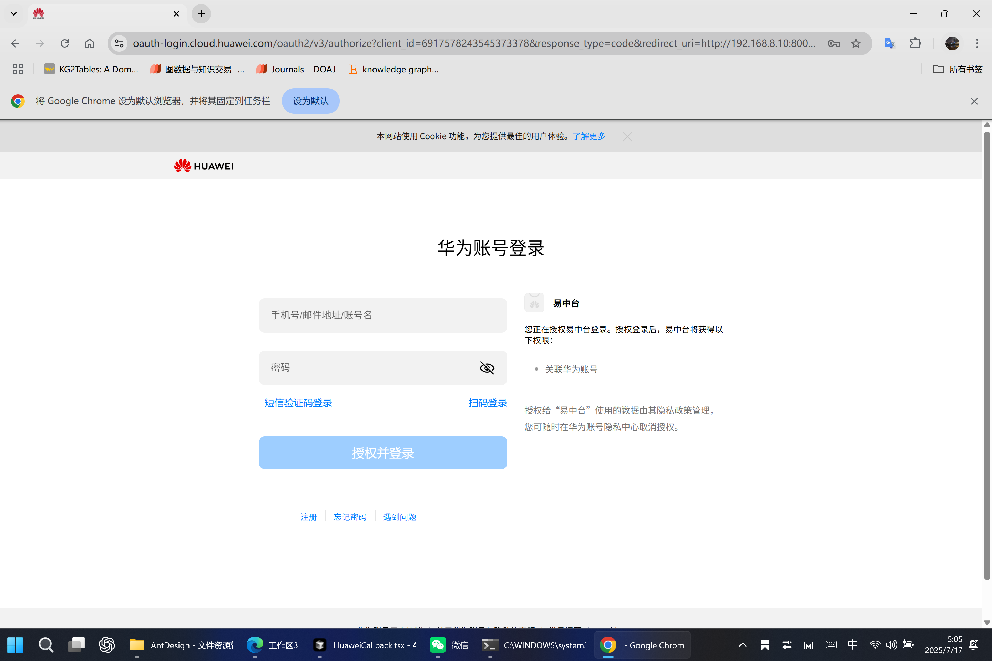Open Journals – DOAJ bookmark
The width and height of the screenshot is (992, 661).
296,69
